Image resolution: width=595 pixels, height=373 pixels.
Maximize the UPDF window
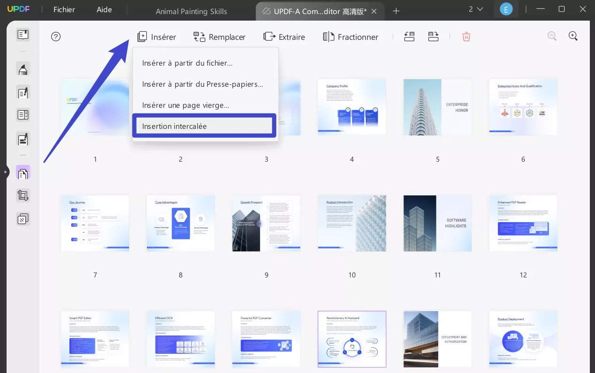point(562,9)
